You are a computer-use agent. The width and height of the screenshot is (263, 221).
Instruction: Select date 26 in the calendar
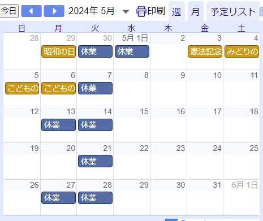pyautogui.click(x=35, y=185)
